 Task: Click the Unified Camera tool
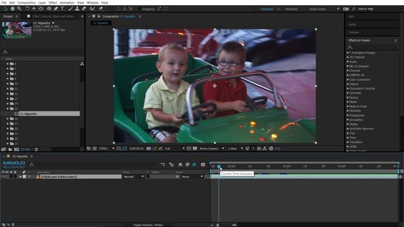pos(33,9)
